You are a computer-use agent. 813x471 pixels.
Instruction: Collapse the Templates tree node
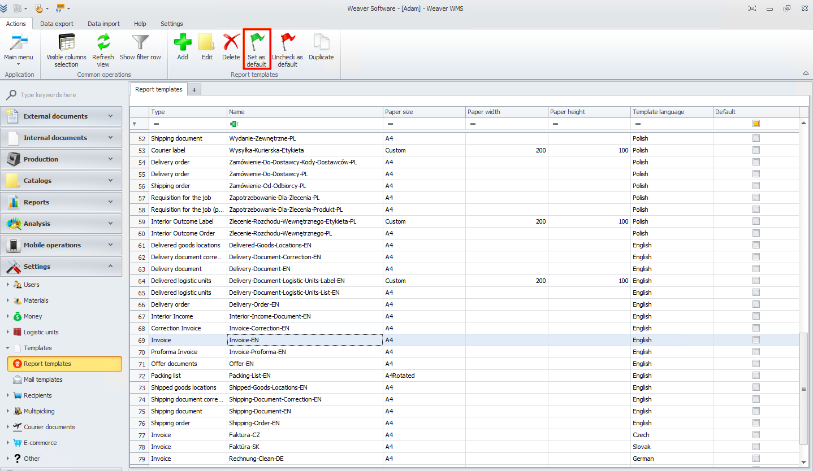[7, 348]
